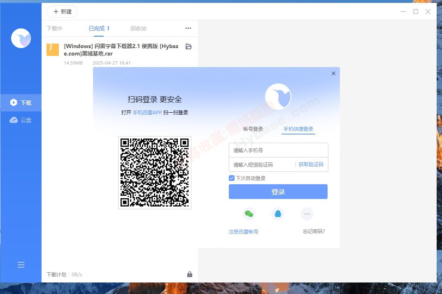Open containing folder for the rar file
This screenshot has height=294, width=442.
coord(188,46)
